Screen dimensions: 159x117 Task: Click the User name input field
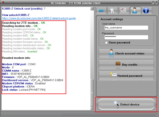tap(126, 28)
